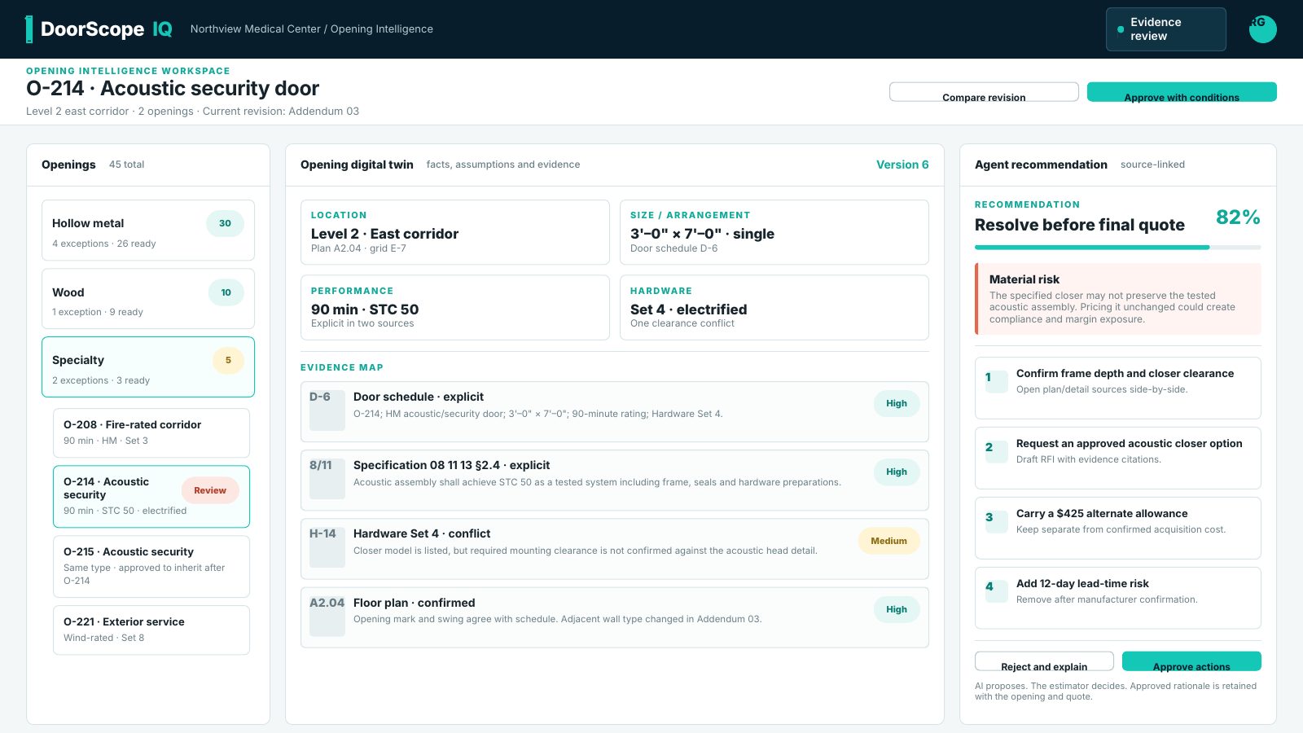This screenshot has width=1303, height=733.
Task: Click Approve actions button
Action: 1191,661
